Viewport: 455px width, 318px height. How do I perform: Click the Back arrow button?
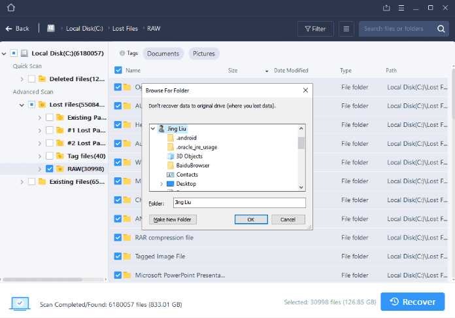click(x=18, y=28)
